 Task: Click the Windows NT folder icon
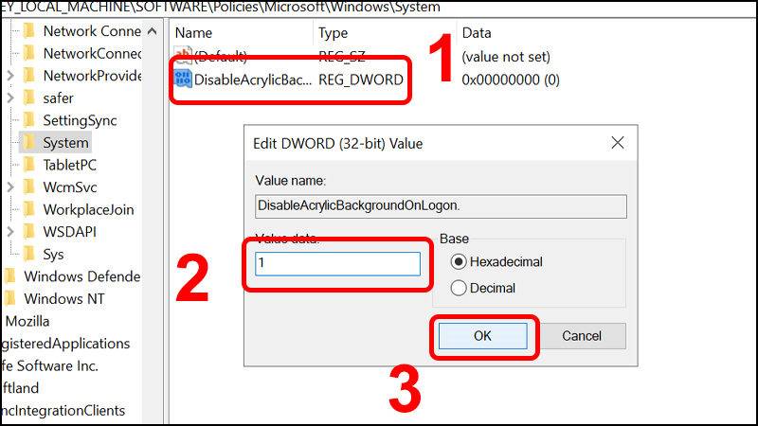tap(10, 298)
